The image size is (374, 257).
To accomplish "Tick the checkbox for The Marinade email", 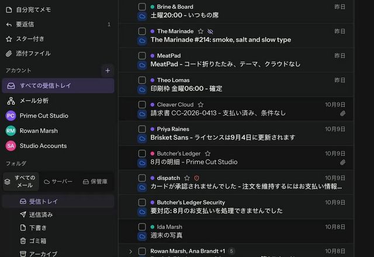I will click(x=142, y=31).
